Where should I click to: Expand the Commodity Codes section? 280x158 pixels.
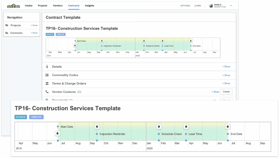tap(226, 75)
